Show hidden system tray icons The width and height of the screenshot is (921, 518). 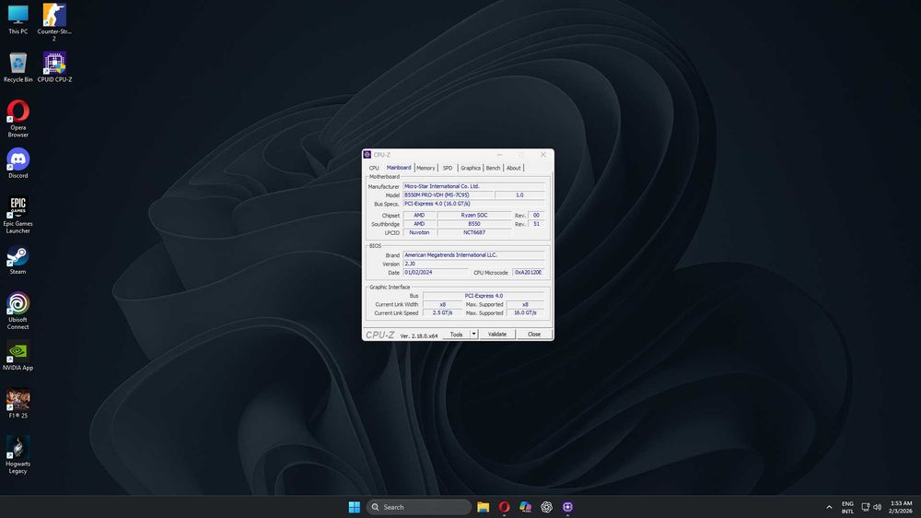tap(829, 507)
